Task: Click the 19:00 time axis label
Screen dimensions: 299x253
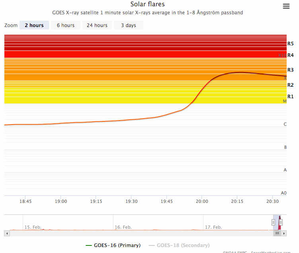Action: coord(61,201)
